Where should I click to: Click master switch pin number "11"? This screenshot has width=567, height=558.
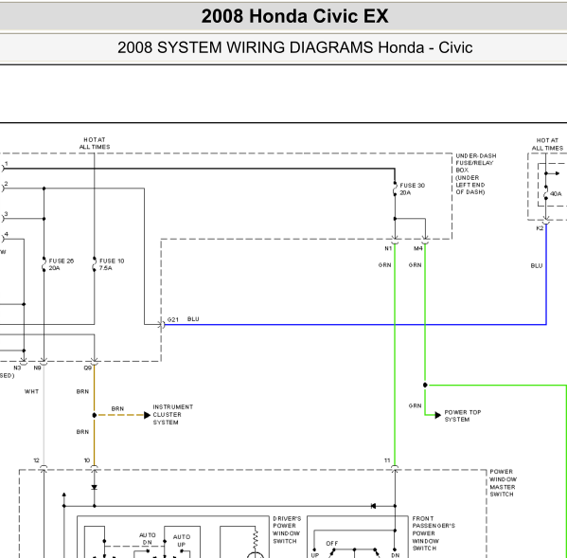[x=387, y=460]
